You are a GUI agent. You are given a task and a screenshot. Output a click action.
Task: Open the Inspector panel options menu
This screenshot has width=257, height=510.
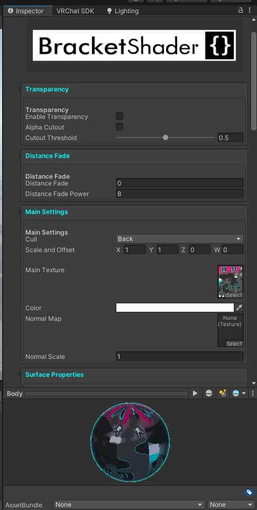coord(249,10)
